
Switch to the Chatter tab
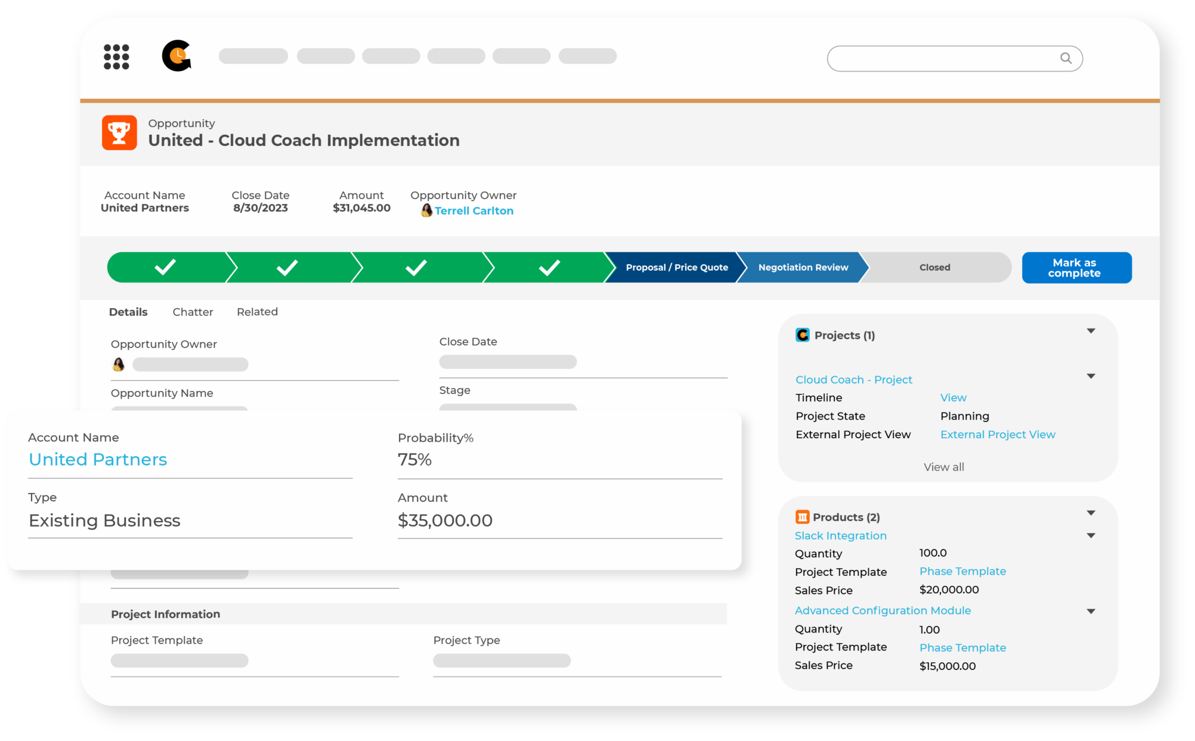(193, 312)
